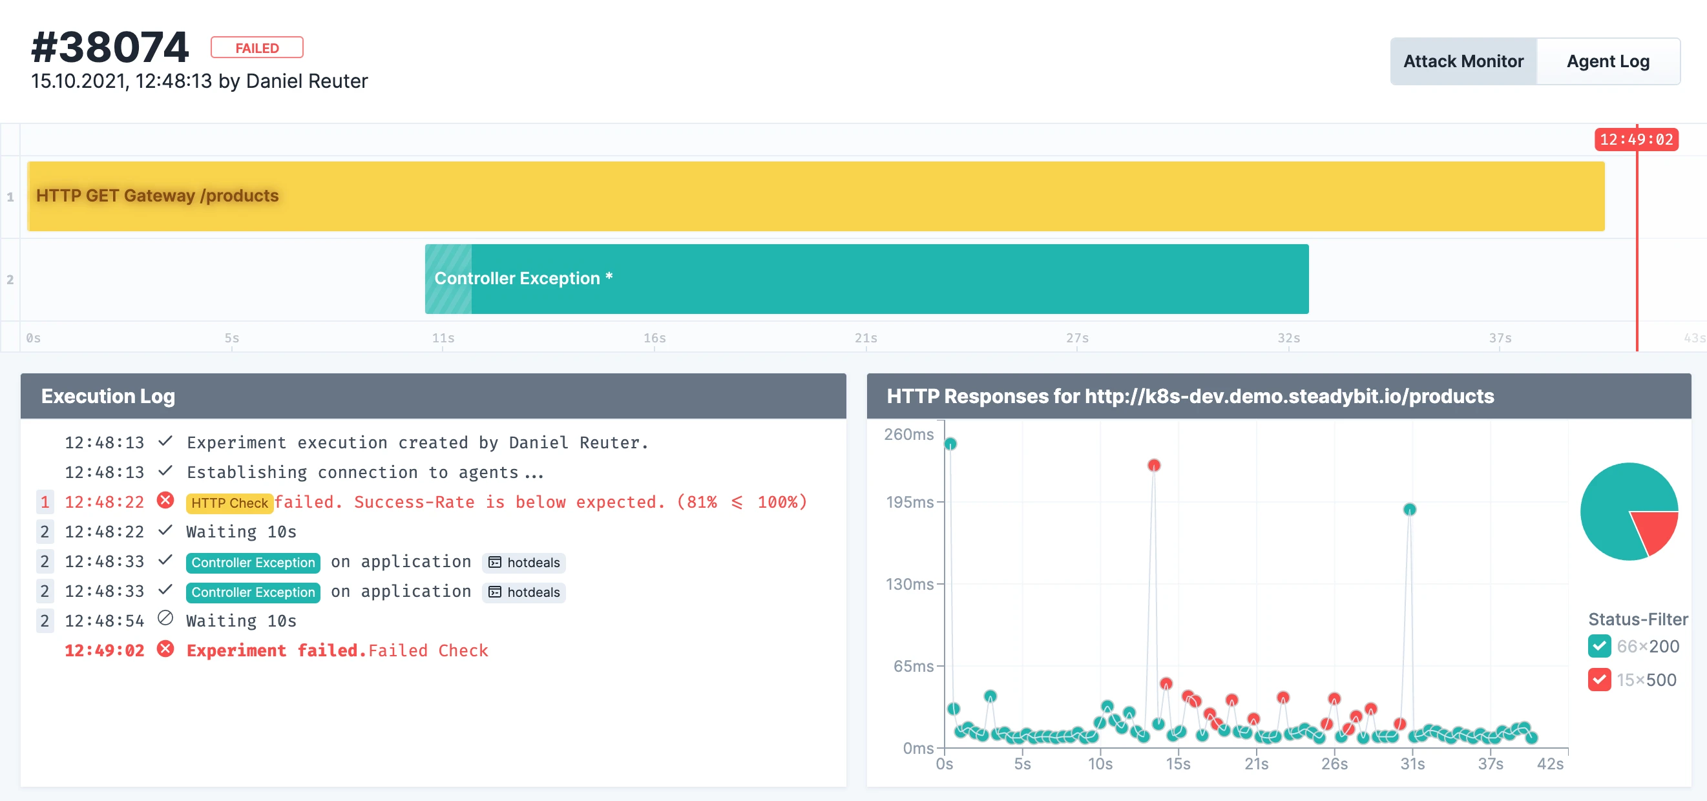Select the HTTP GET Gateway /products timeline bar
The height and width of the screenshot is (801, 1707).
815,196
